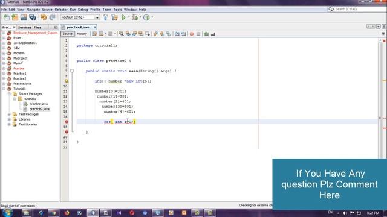Open the Navigate menu
The height and width of the screenshot is (217, 387).
(33, 10)
